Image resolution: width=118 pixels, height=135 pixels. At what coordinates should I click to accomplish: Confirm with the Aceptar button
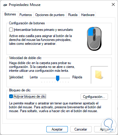[x=57, y=129]
